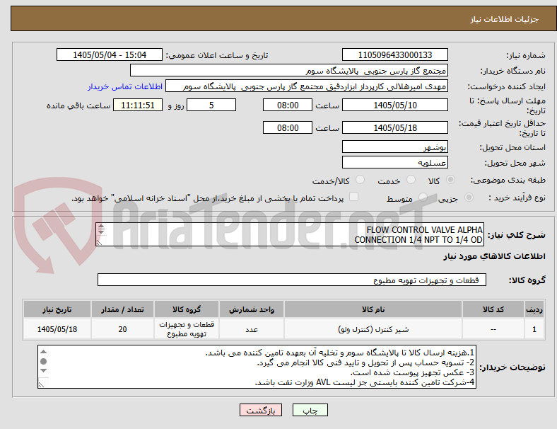Click response deadline date 1405/05/10
This screenshot has width=557, height=429.
click(395, 105)
